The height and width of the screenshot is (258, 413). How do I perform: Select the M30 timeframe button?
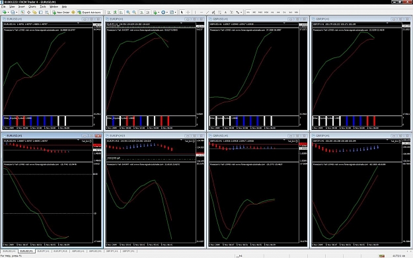point(266,12)
